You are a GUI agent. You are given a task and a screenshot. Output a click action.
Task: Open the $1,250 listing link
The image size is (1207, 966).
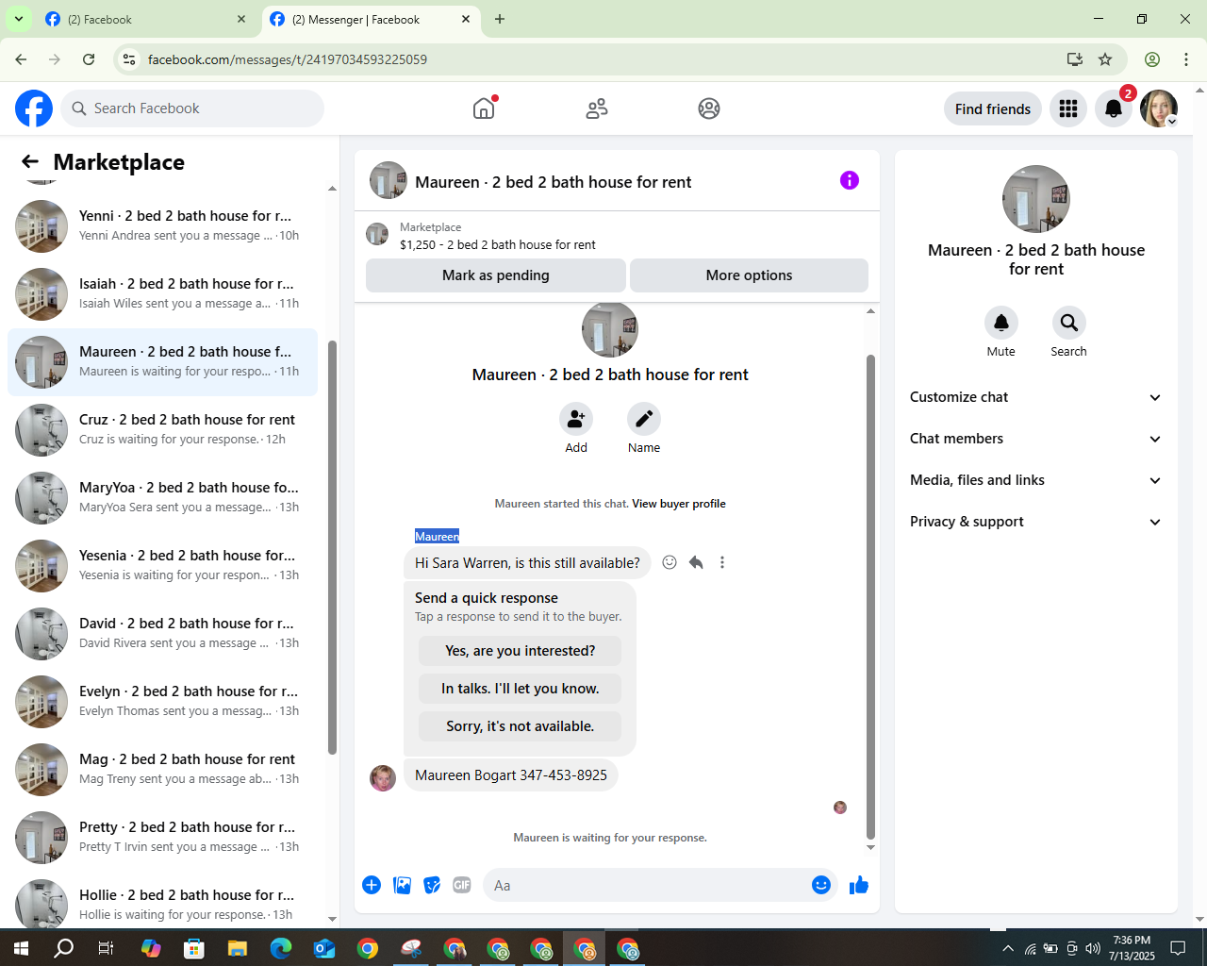tap(498, 244)
